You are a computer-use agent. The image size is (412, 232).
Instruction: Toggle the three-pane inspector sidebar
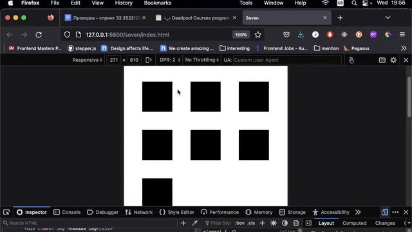click(308, 223)
